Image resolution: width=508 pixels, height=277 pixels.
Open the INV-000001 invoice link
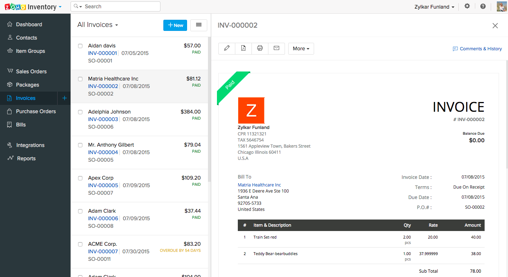pyautogui.click(x=103, y=53)
